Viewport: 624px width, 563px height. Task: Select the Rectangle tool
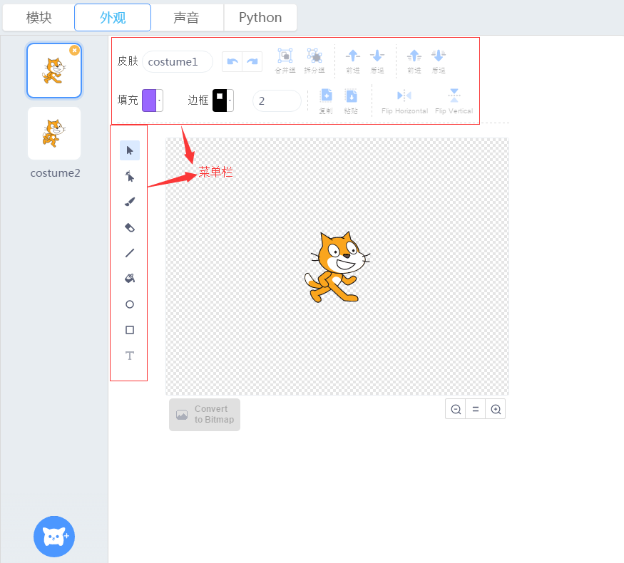(x=130, y=330)
